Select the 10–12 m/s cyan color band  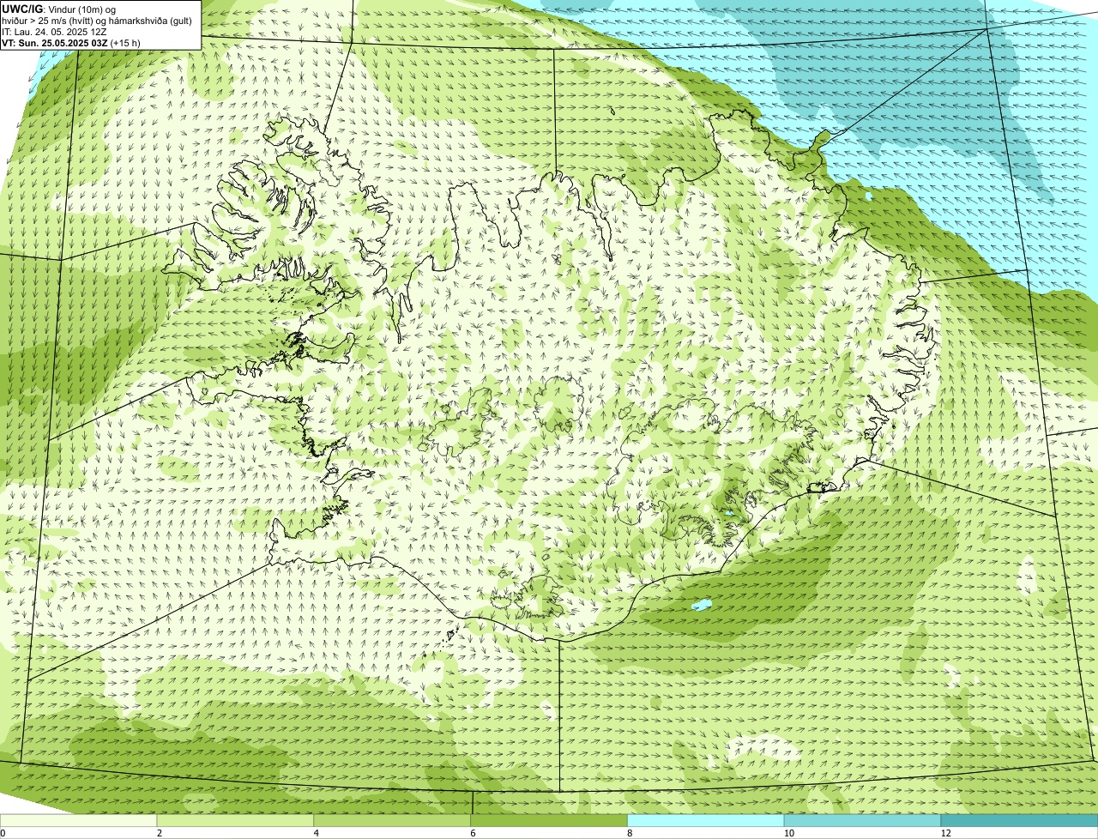tap(863, 821)
